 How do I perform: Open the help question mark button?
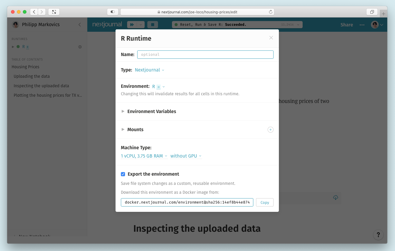pos(378,235)
